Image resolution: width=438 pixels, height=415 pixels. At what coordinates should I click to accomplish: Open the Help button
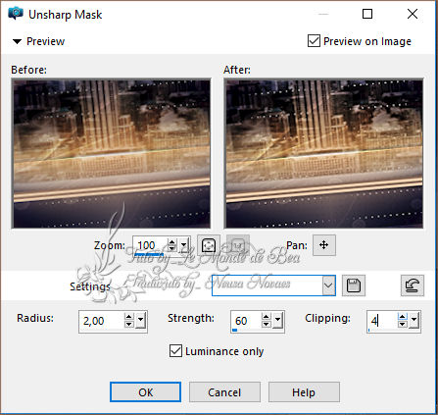click(x=304, y=392)
